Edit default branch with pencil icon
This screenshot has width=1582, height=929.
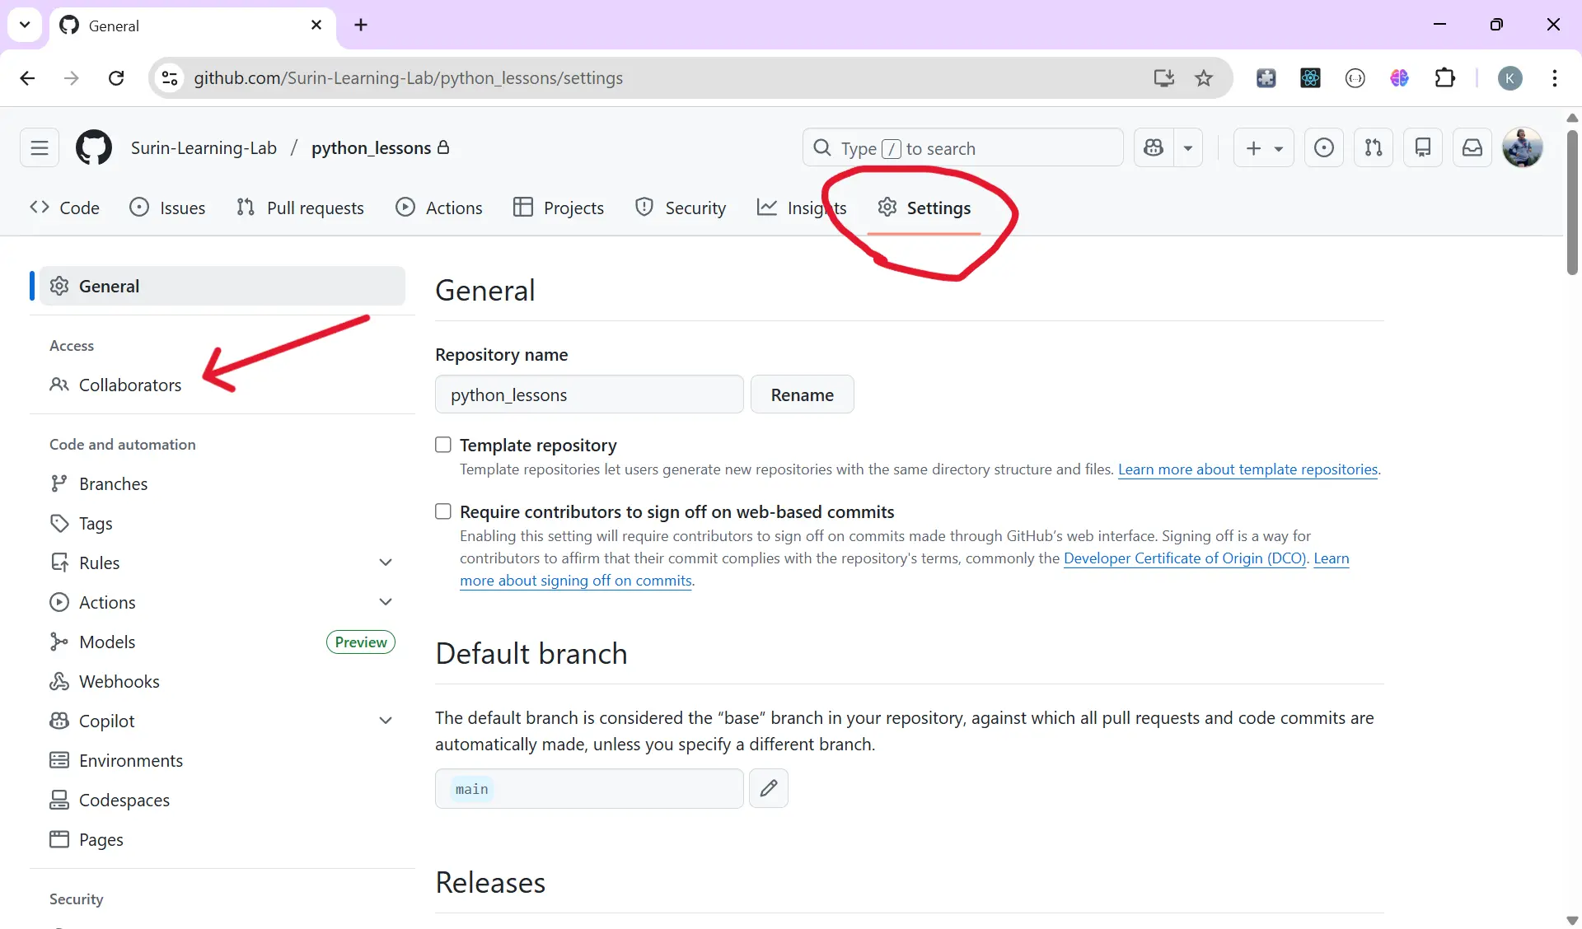(769, 788)
